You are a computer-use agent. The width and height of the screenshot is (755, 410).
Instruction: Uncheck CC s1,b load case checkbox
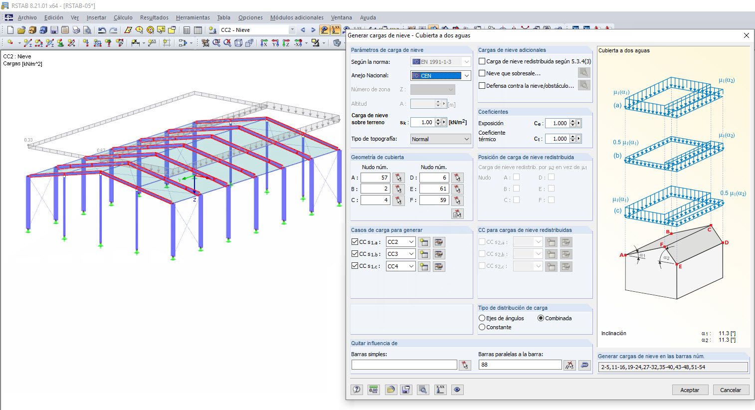point(355,254)
